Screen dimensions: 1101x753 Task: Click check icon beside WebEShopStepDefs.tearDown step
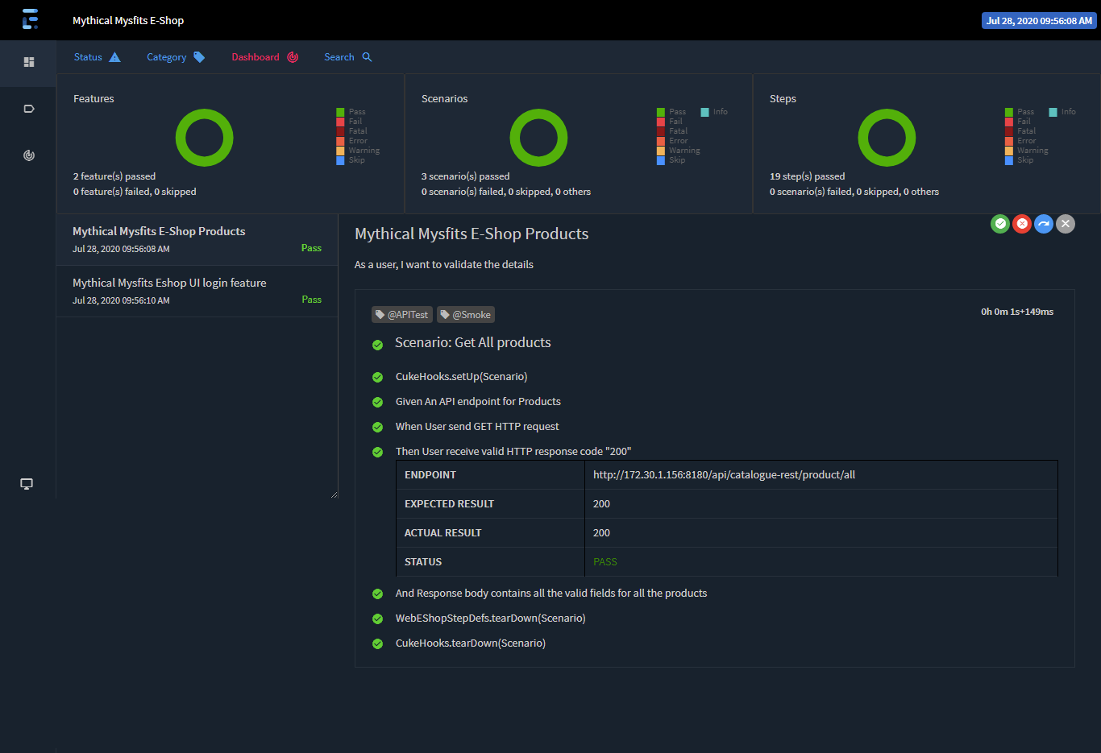[377, 619]
